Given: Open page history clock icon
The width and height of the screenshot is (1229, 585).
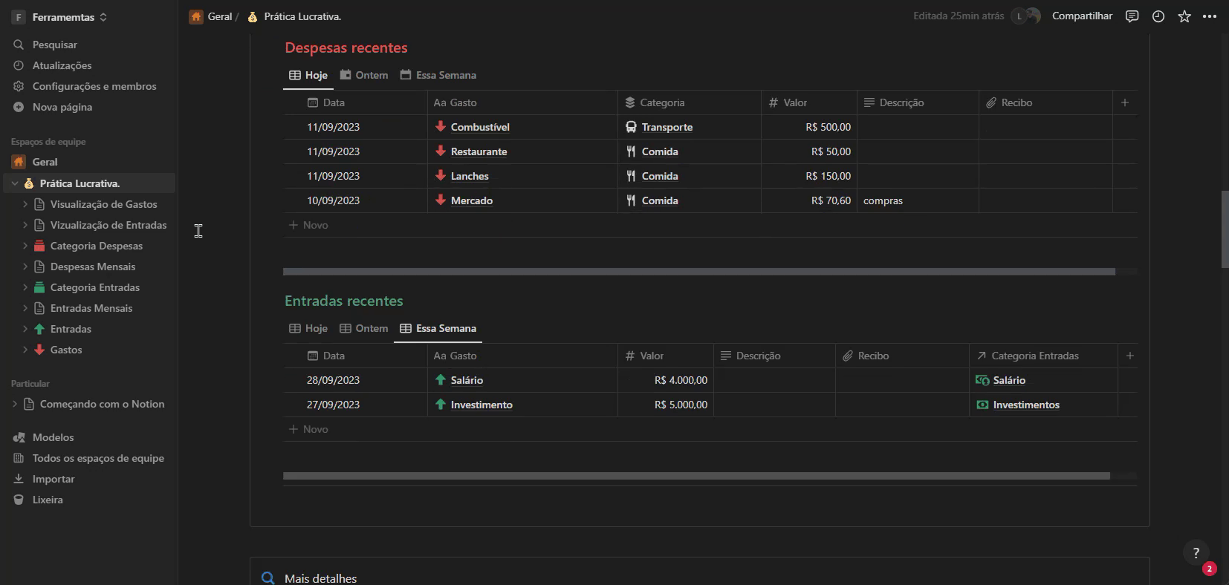Looking at the screenshot, I should click(x=1158, y=16).
